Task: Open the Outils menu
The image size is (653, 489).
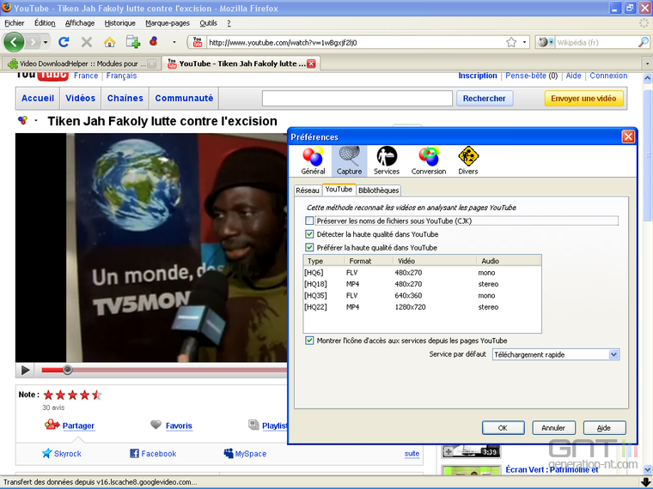Action: coord(208,23)
